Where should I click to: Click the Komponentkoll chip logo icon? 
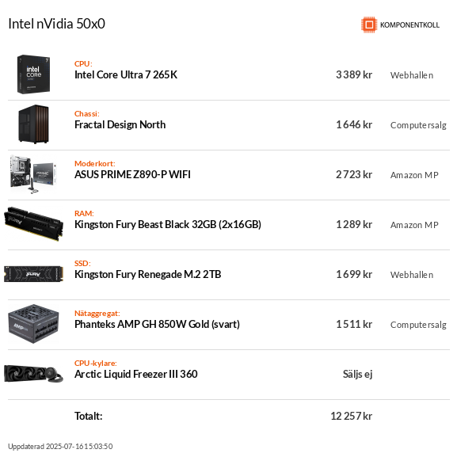click(x=369, y=25)
